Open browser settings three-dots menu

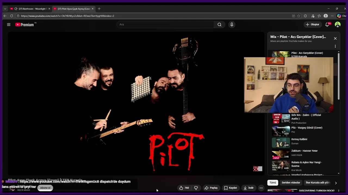[x=332, y=16]
